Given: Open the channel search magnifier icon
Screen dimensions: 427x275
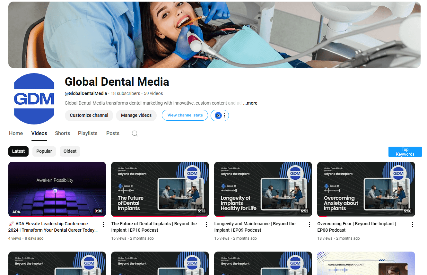Looking at the screenshot, I should [135, 133].
